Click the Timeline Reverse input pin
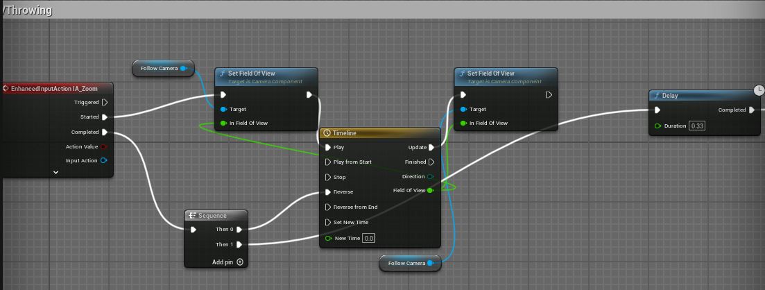The width and height of the screenshot is (765, 290). click(328, 192)
